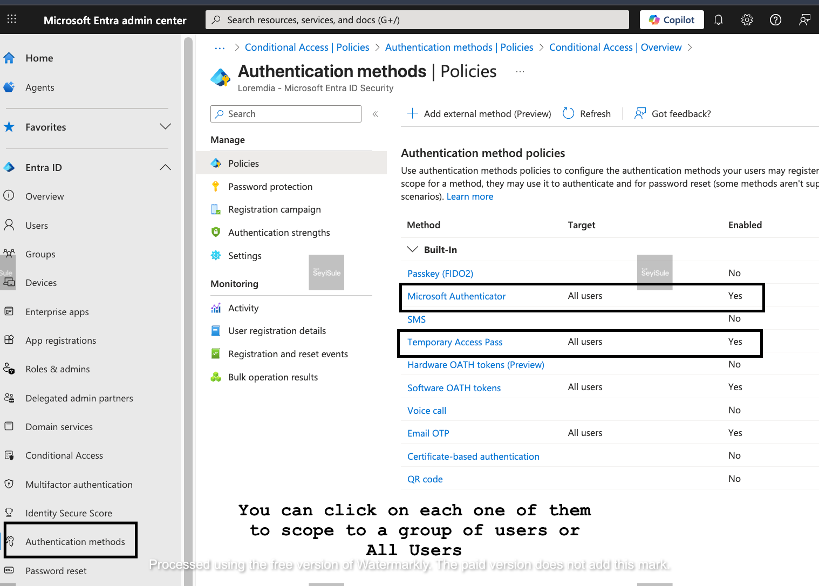819x586 pixels.
Task: Collapse the Manage menu double-chevron
Action: [x=376, y=114]
